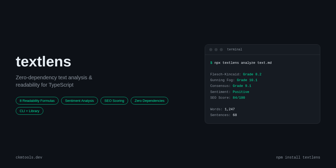The height and width of the screenshot is (168, 336).
Task: Click the Grade 8.2 value
Action: click(x=252, y=74)
